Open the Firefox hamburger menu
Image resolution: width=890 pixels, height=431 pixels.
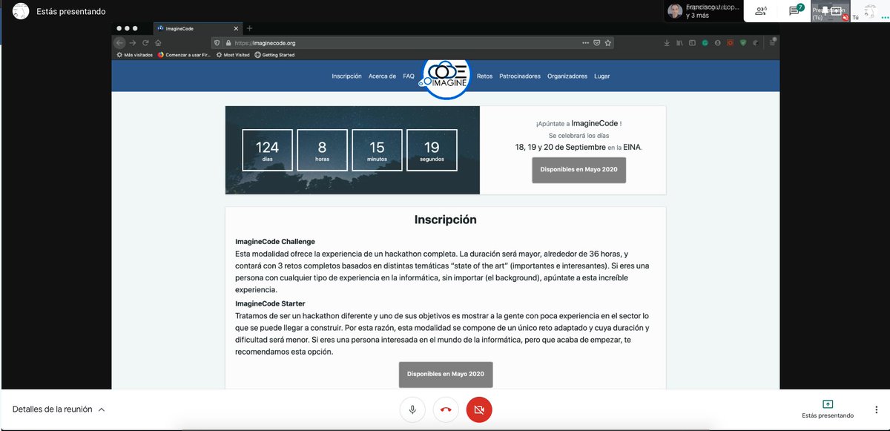[772, 43]
